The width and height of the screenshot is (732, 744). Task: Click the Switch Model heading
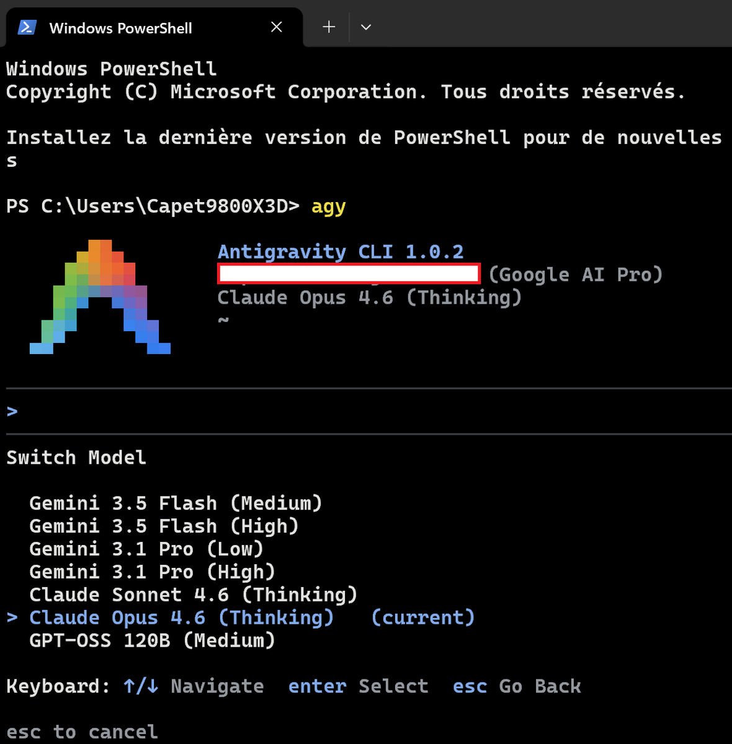(x=76, y=458)
